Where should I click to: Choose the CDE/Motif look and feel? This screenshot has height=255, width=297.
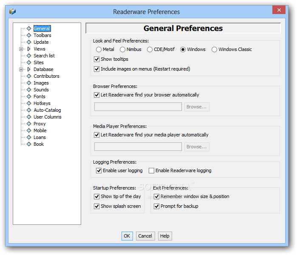pos(150,50)
